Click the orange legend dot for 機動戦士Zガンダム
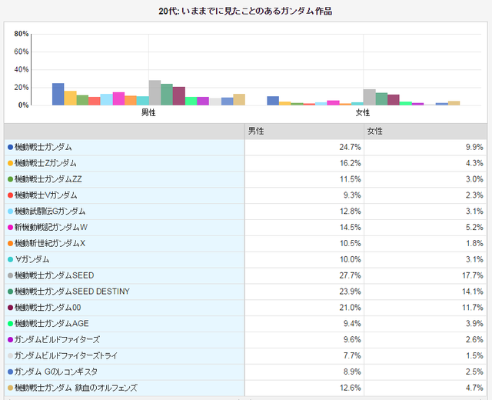The image size is (492, 400). pos(10,163)
